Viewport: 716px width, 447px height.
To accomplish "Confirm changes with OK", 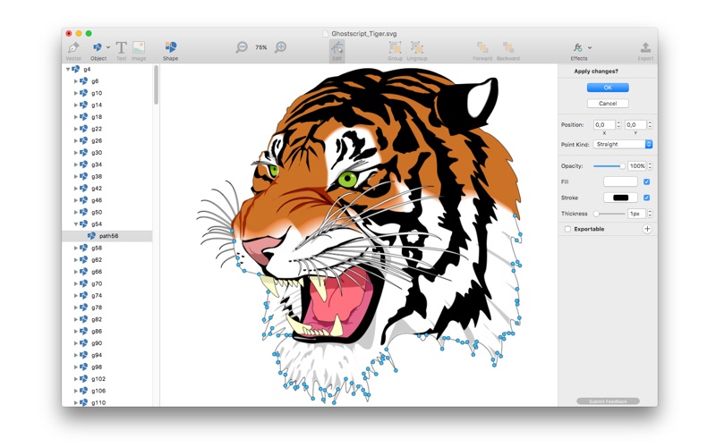I will [x=608, y=88].
